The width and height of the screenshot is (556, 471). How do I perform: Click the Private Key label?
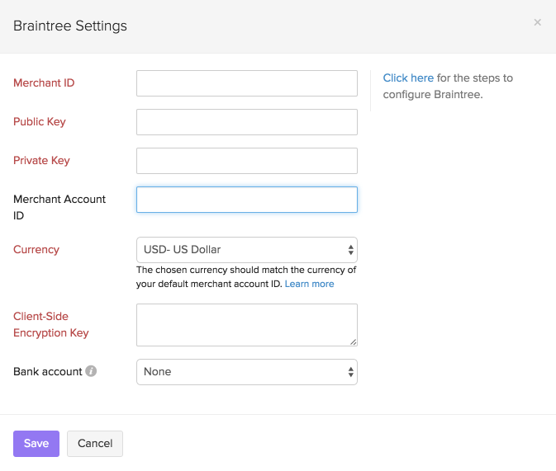coord(41,161)
